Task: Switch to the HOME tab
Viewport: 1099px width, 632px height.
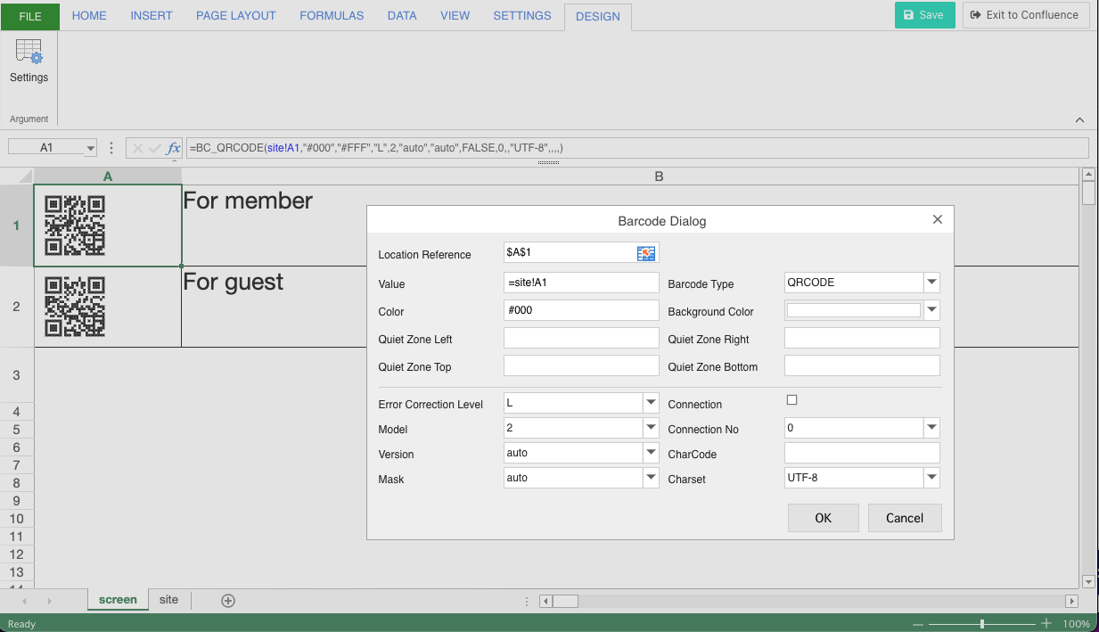Action: click(x=89, y=16)
